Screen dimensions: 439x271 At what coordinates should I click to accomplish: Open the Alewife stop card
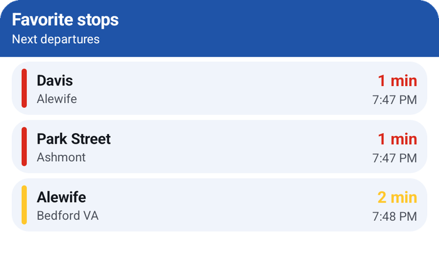click(x=219, y=205)
